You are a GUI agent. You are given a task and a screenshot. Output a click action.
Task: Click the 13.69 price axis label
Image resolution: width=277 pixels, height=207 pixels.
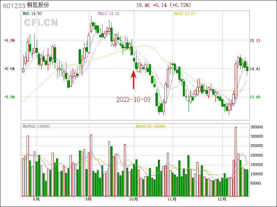point(255,97)
